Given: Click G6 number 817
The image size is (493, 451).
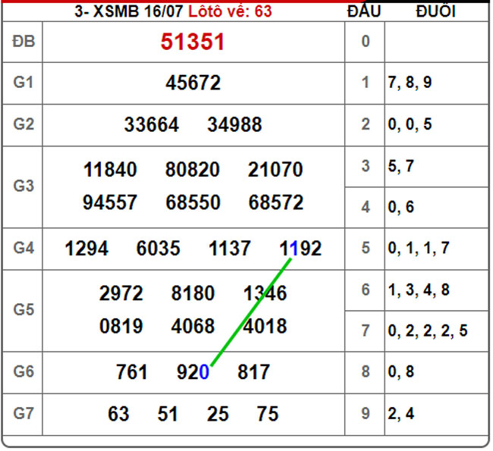Looking at the screenshot, I should 253,372.
